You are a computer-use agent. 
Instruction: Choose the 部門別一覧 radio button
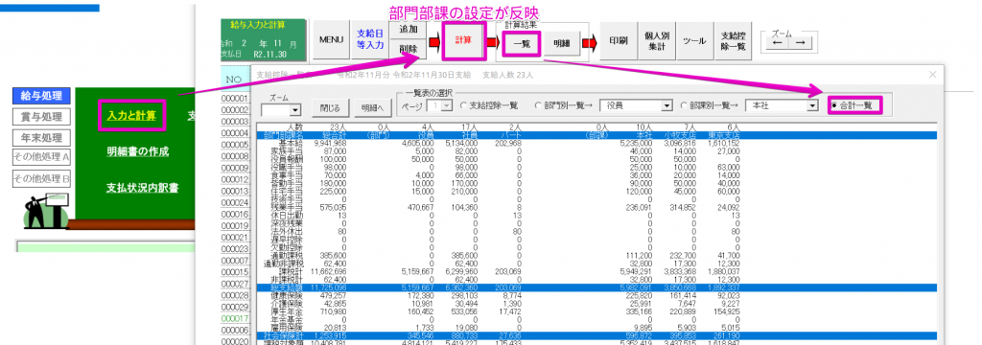tap(565, 105)
